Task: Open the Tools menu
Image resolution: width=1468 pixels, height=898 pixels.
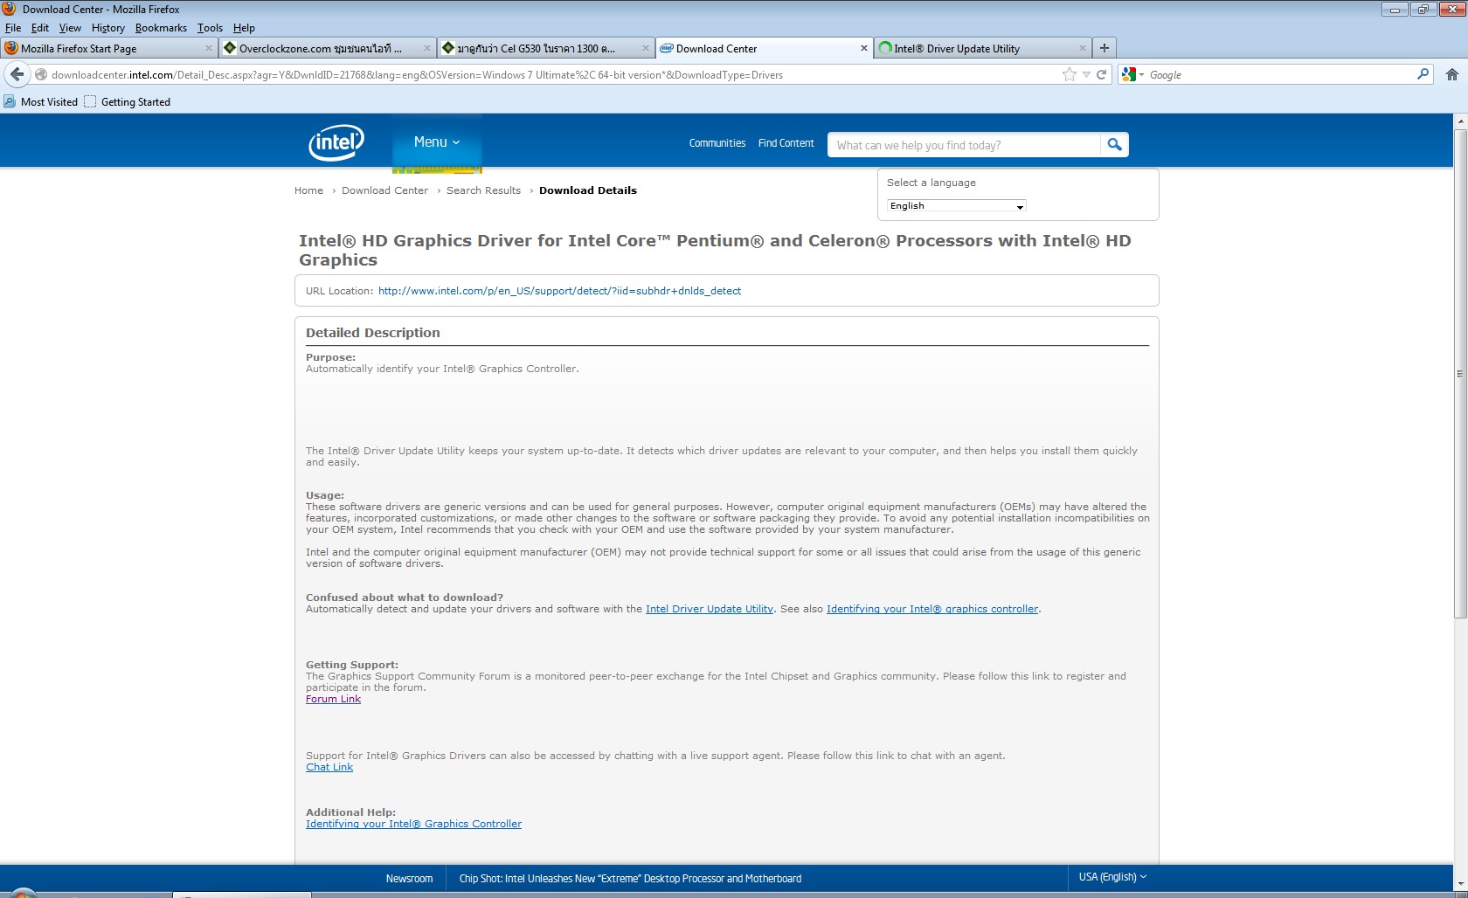Action: click(210, 28)
